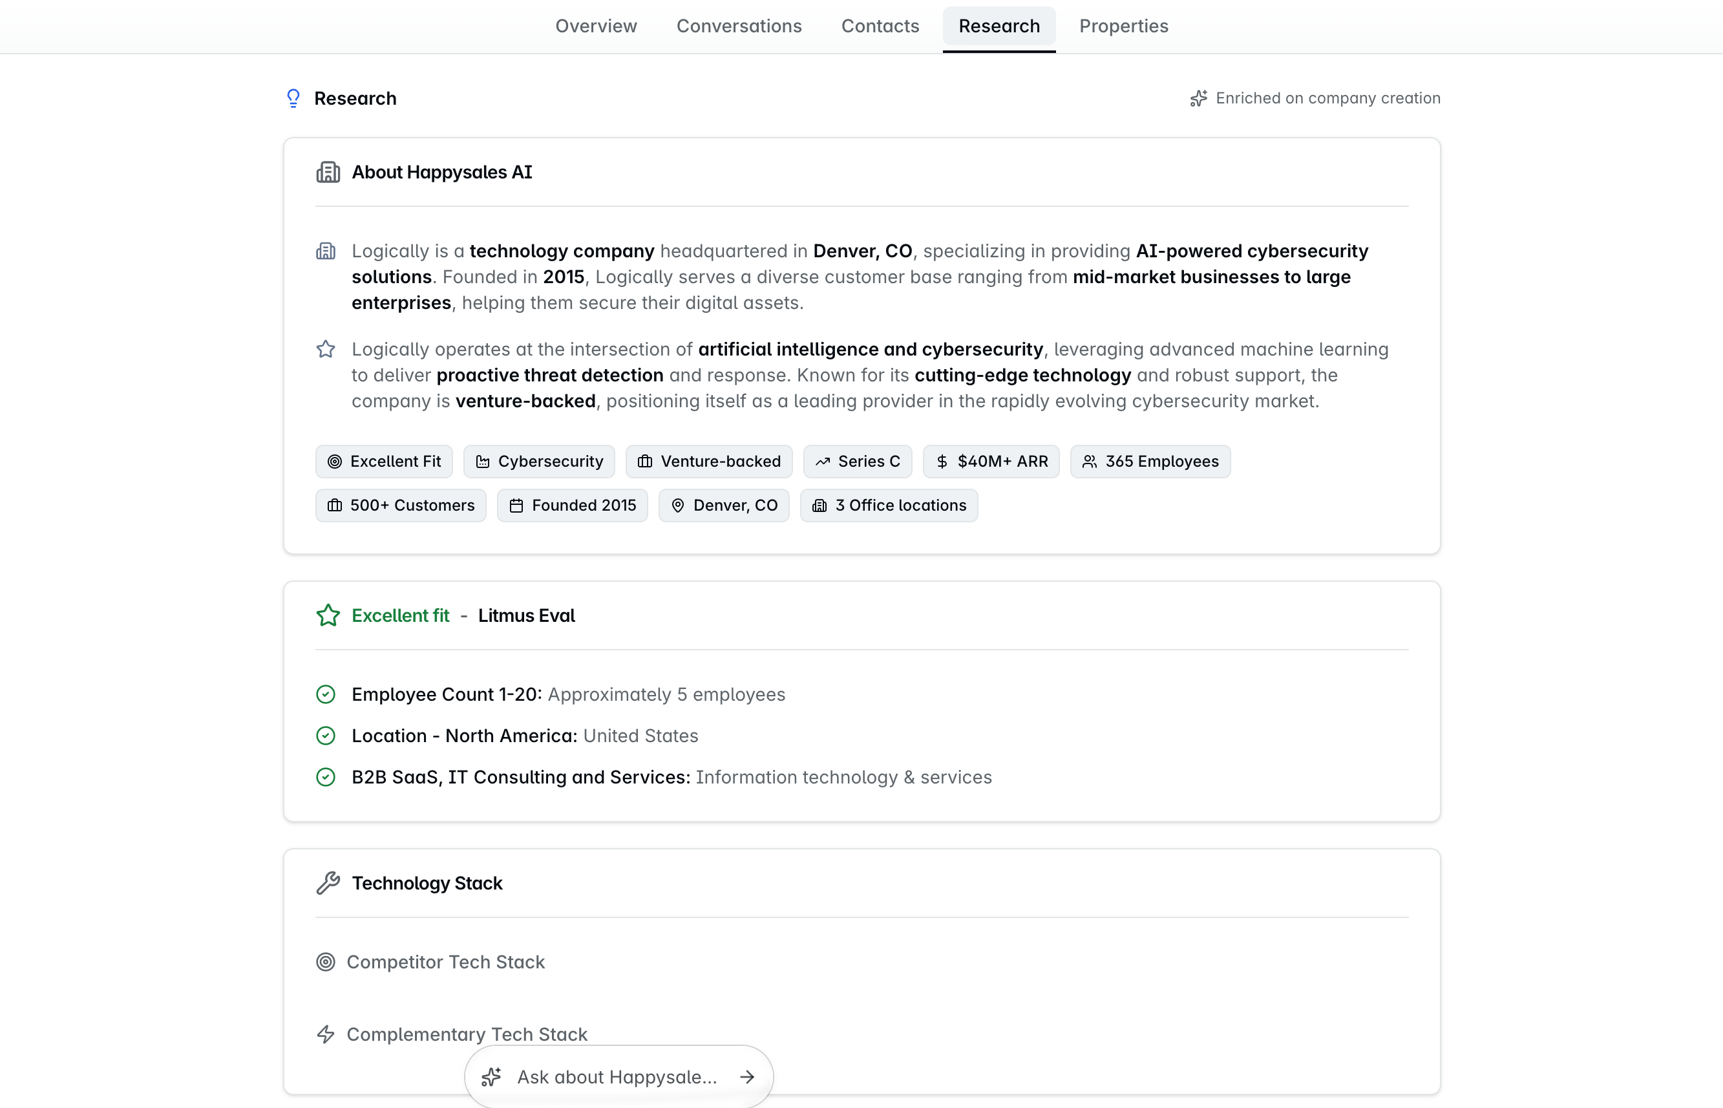Click the lightbulb icon beside Research heading
This screenshot has height=1108, width=1723.
(293, 98)
